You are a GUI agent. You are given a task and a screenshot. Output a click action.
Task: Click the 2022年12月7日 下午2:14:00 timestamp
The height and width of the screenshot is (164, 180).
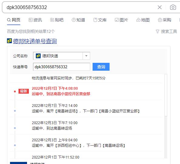[x=55, y=105]
